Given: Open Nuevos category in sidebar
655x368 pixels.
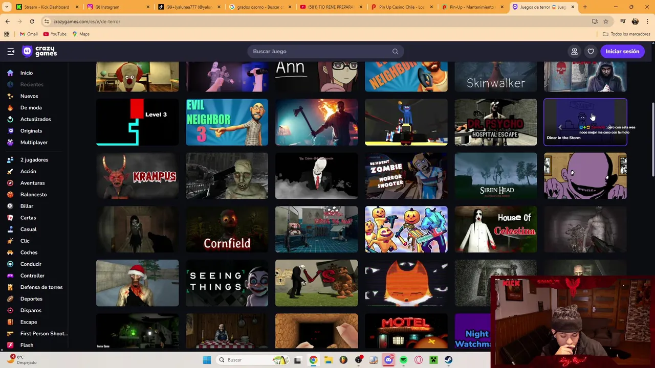Looking at the screenshot, I should (x=29, y=96).
